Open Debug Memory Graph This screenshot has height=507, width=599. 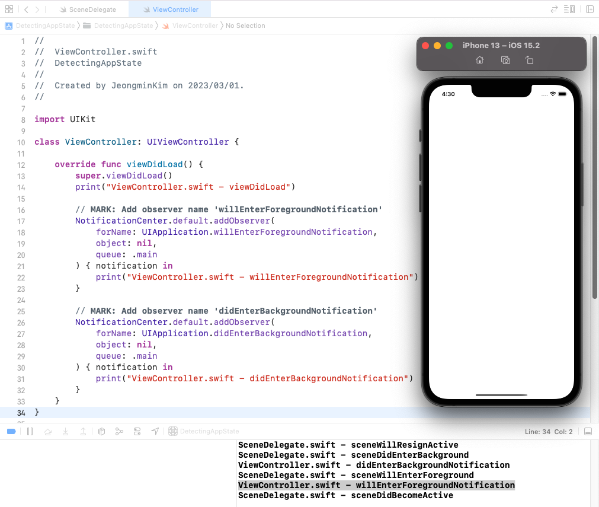[x=119, y=431]
